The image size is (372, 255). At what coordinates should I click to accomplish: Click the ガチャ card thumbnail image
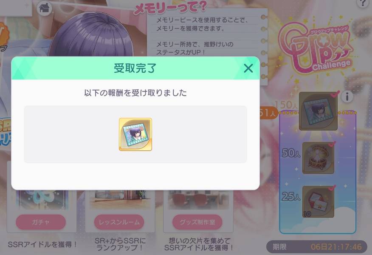pyautogui.click(x=42, y=200)
